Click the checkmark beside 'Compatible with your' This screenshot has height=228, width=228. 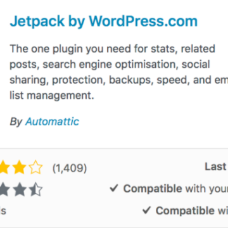coord(114,188)
